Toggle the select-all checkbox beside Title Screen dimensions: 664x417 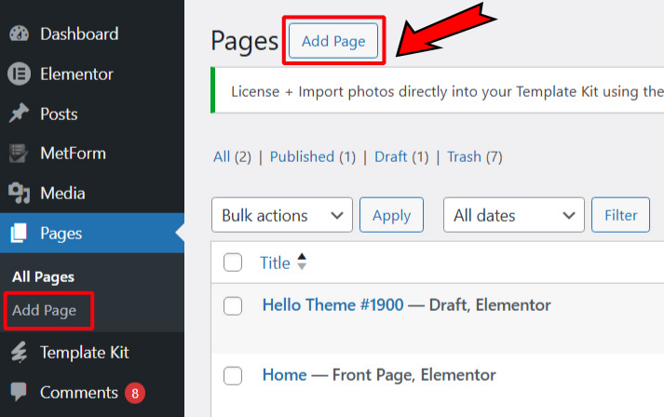[234, 263]
